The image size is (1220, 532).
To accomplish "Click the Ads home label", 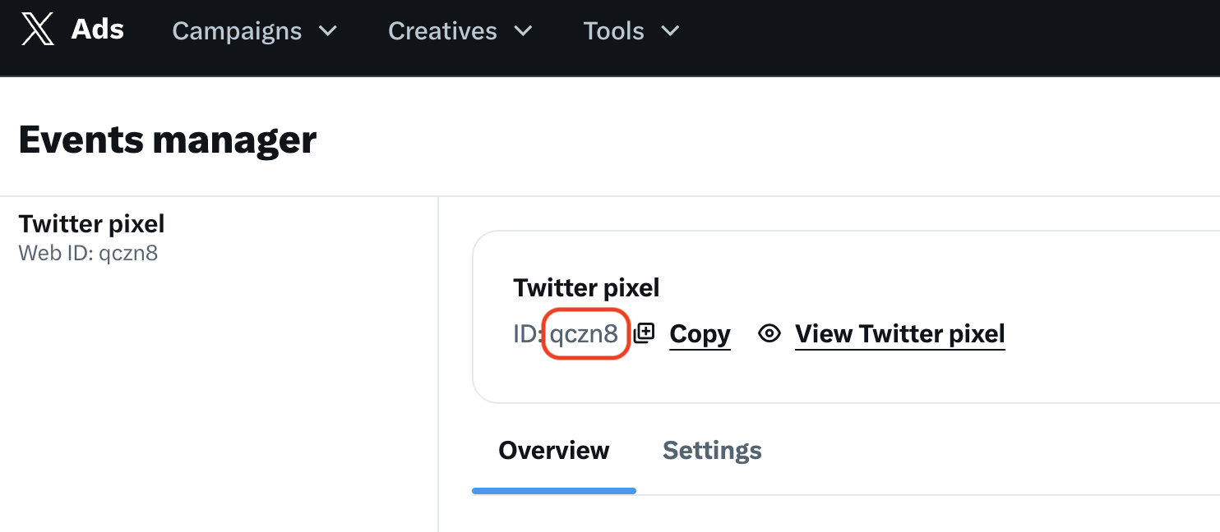I will click(x=97, y=30).
